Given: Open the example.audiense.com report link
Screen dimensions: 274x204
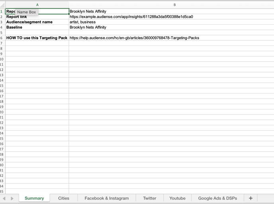Looking at the screenshot, I should tap(131, 17).
